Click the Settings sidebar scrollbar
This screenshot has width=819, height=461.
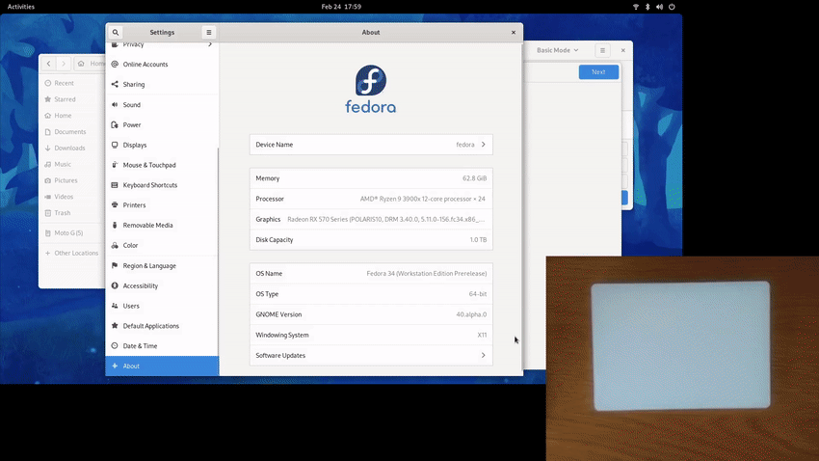(x=218, y=241)
